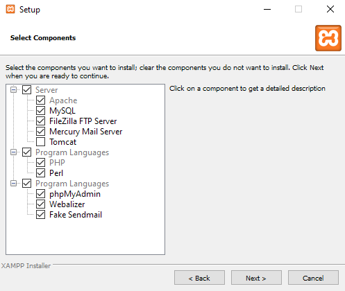Collapse the Program Languages node containing PHP
345x291 pixels.
pyautogui.click(x=14, y=152)
